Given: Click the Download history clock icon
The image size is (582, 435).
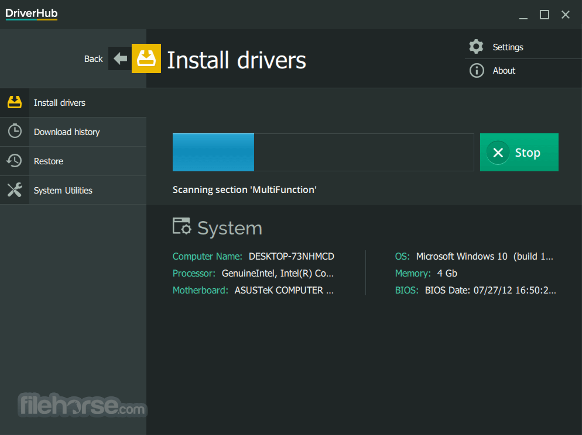Looking at the screenshot, I should [15, 131].
